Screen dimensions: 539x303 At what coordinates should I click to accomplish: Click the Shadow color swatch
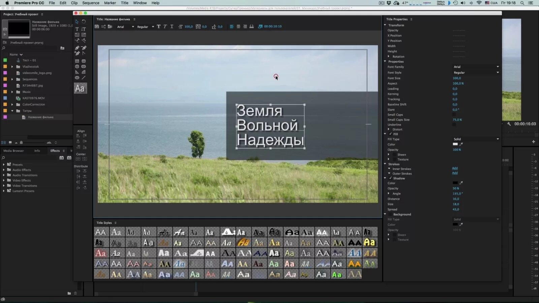point(455,183)
